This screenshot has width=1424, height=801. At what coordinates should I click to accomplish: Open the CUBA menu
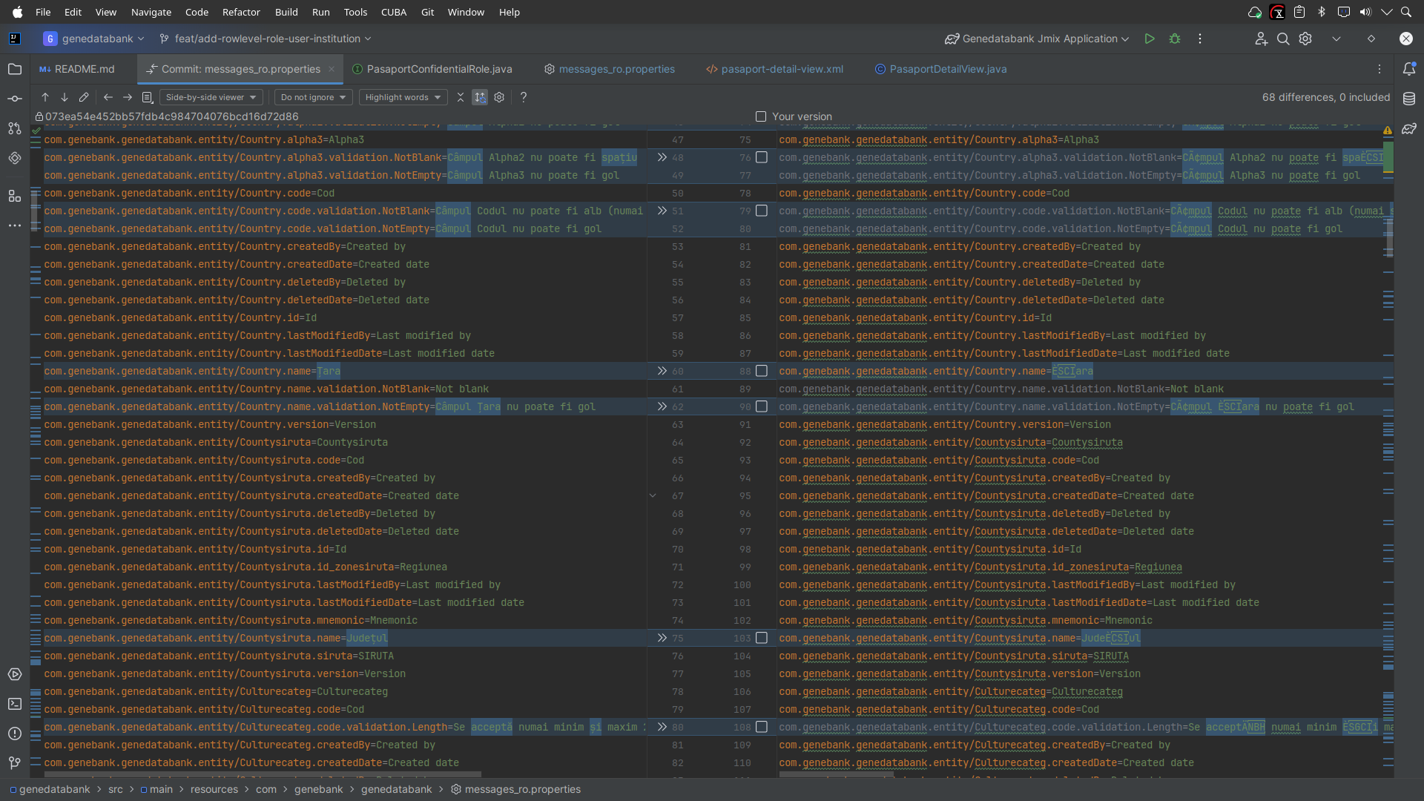(394, 12)
